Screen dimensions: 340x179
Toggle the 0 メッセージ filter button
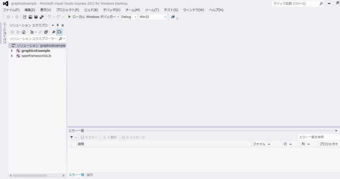pos(133,137)
